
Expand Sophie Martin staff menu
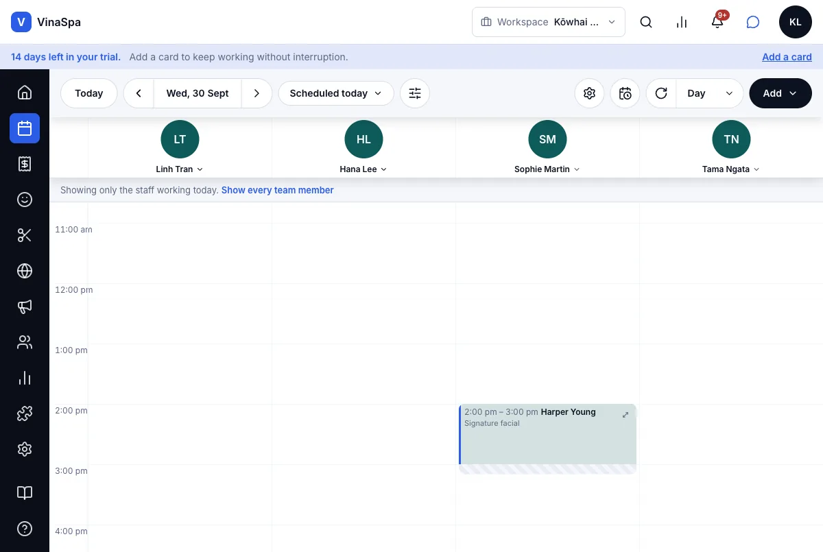[x=547, y=169]
